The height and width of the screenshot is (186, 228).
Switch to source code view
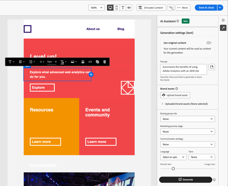point(90,62)
